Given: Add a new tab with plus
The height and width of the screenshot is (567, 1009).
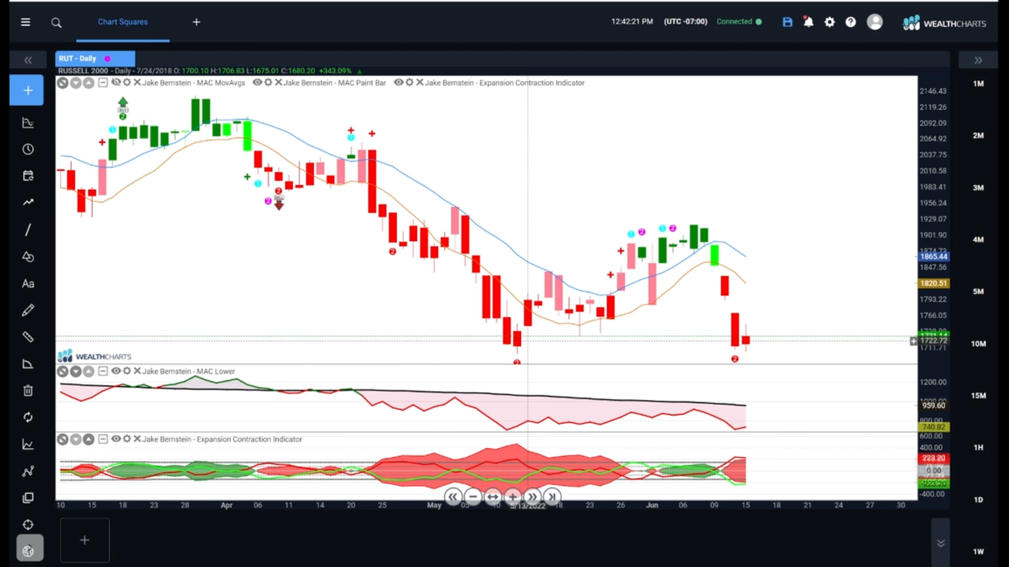Looking at the screenshot, I should pos(197,22).
